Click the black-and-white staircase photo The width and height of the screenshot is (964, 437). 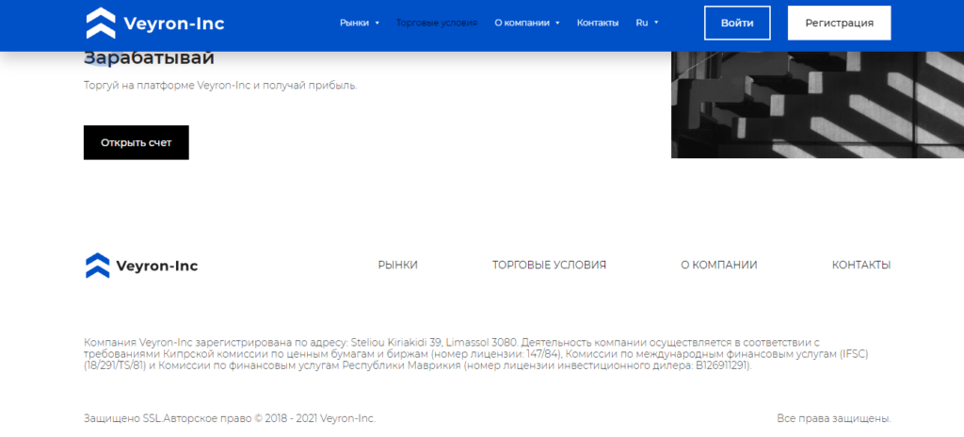tap(817, 105)
